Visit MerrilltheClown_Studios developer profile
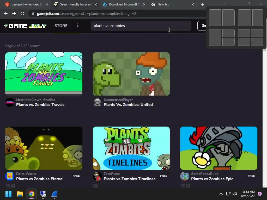This screenshot has width=267, height=200. click(x=36, y=100)
